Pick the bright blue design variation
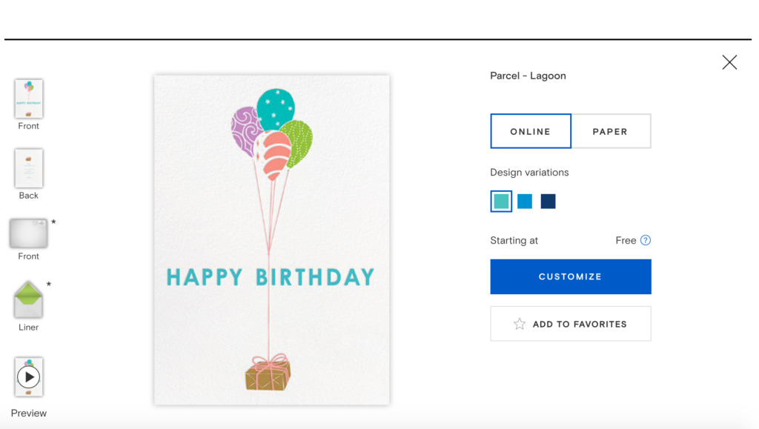The image size is (759, 429). point(525,202)
